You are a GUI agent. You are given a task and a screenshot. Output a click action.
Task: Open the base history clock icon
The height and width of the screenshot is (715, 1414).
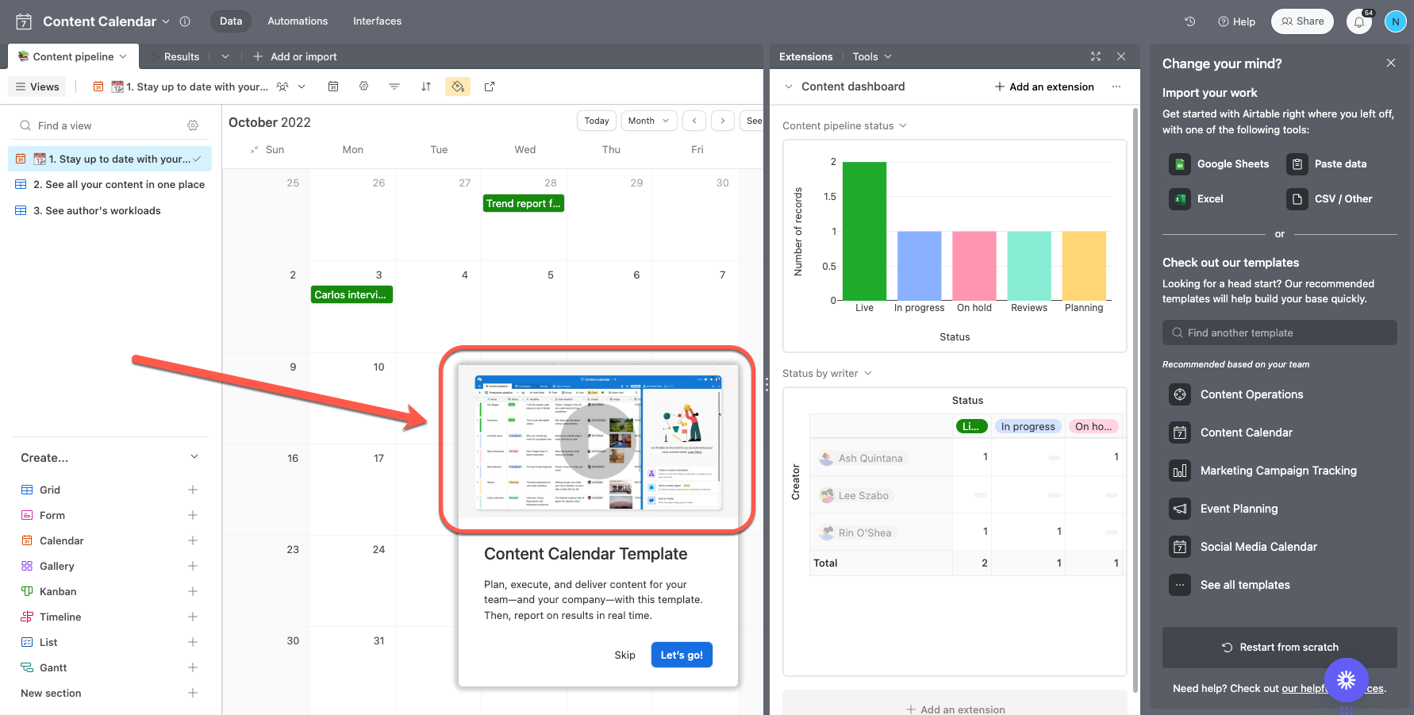pyautogui.click(x=1190, y=21)
